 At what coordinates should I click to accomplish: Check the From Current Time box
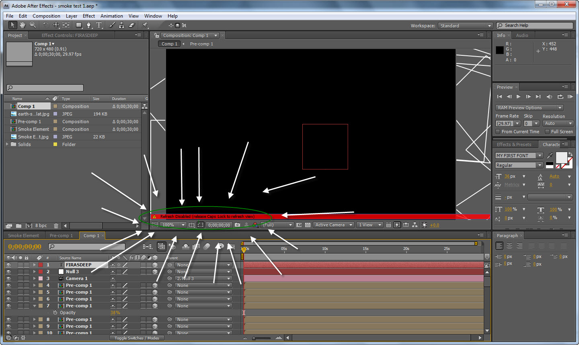498,132
